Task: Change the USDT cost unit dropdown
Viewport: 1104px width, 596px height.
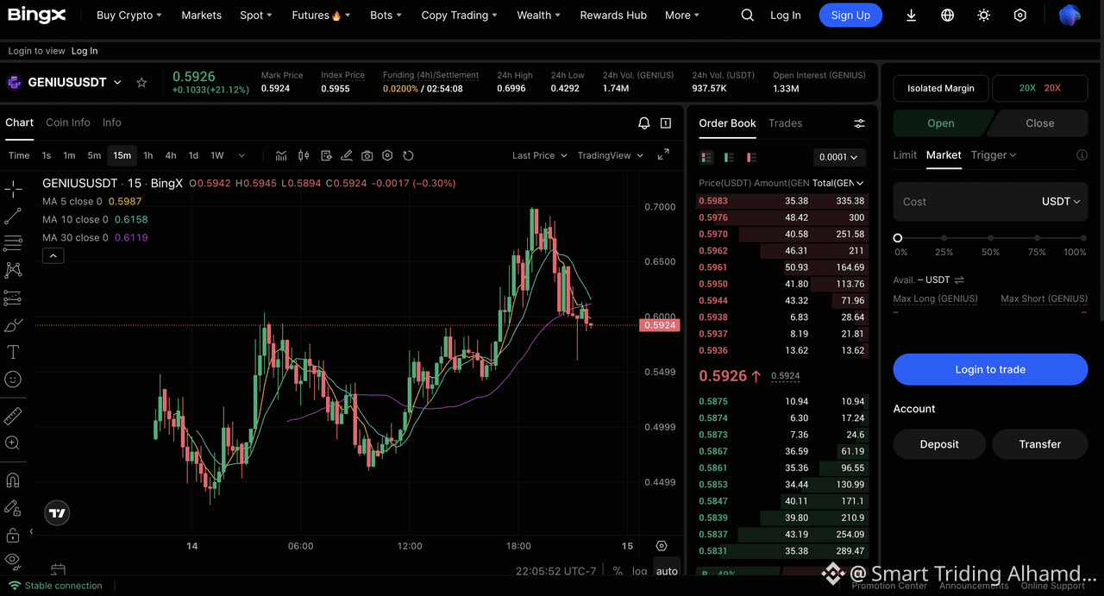Action: (1061, 202)
